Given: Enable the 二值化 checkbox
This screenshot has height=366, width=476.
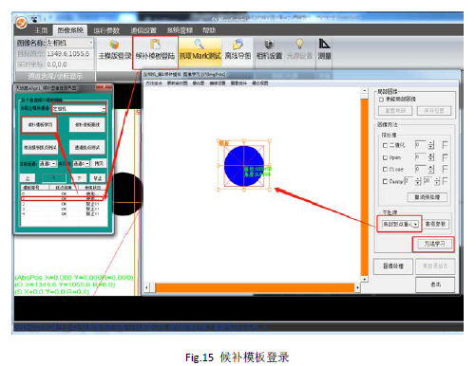Looking at the screenshot, I should pos(385,145).
